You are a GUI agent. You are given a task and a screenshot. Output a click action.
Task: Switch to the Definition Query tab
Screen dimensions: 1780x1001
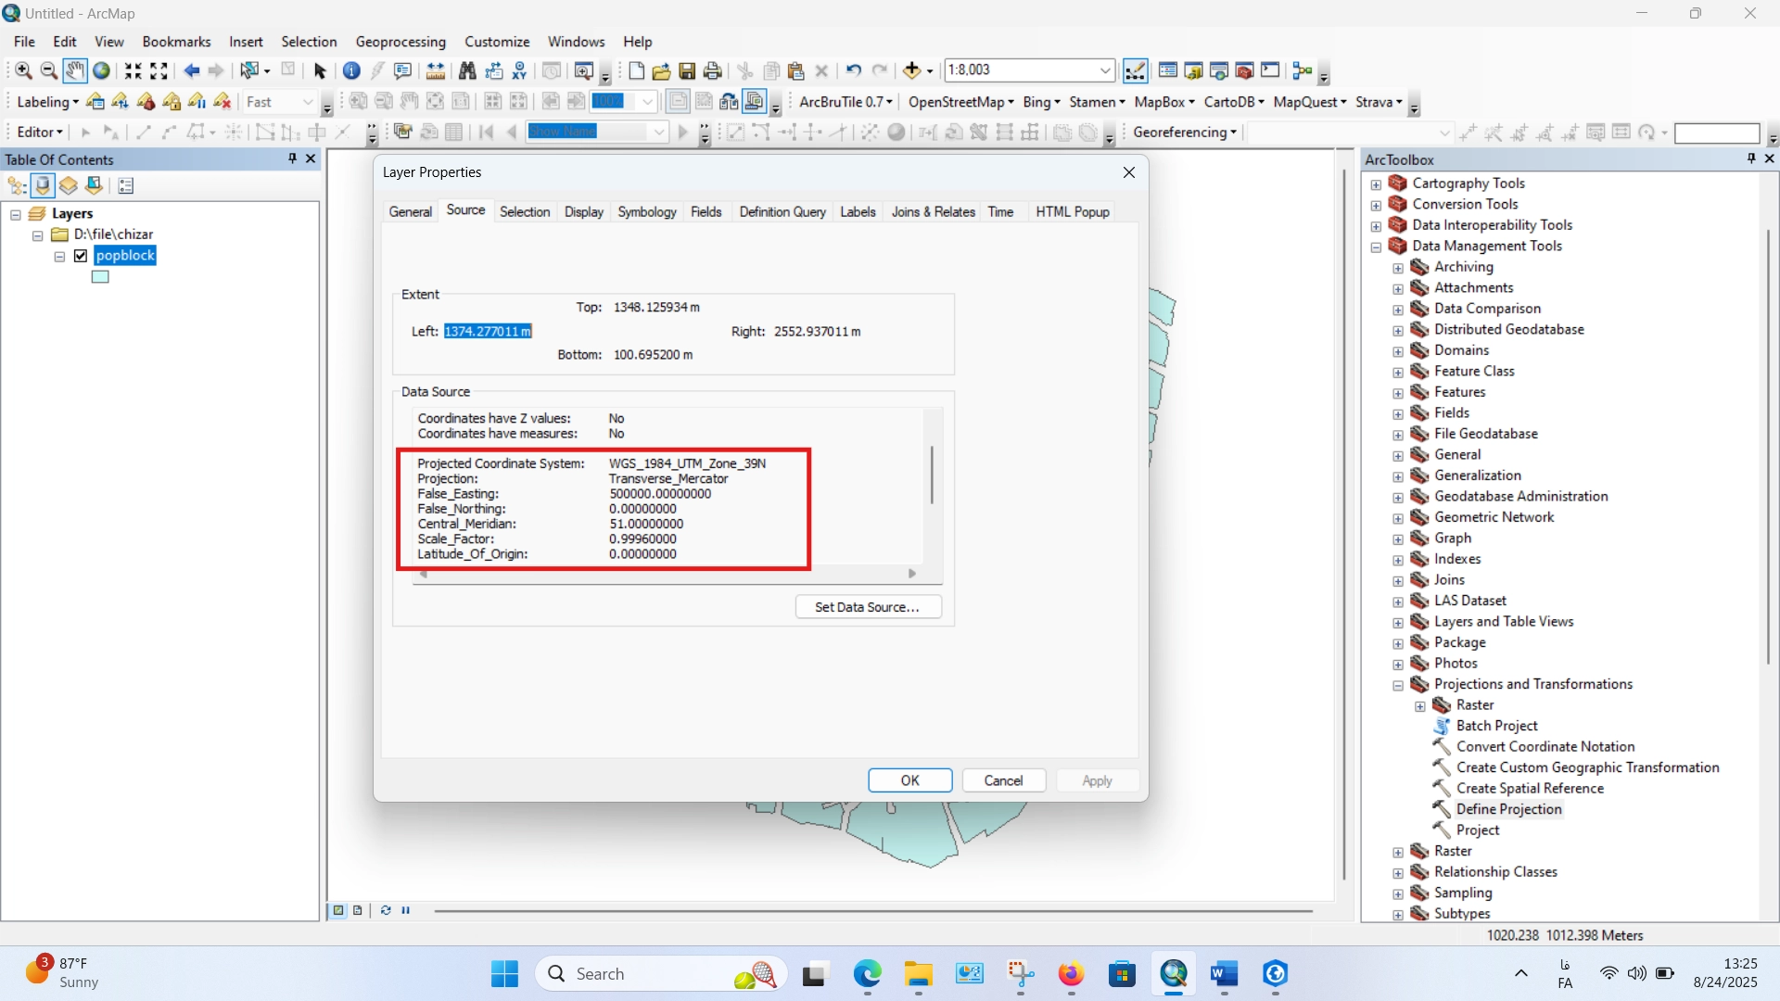(782, 212)
